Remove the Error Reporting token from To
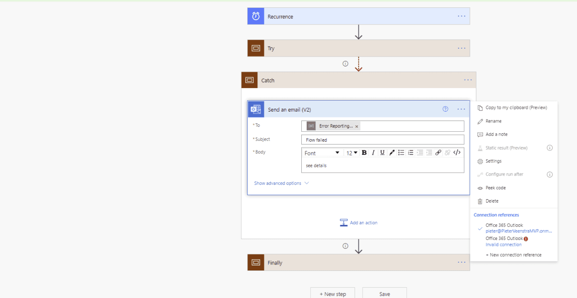577x298 pixels. click(357, 126)
